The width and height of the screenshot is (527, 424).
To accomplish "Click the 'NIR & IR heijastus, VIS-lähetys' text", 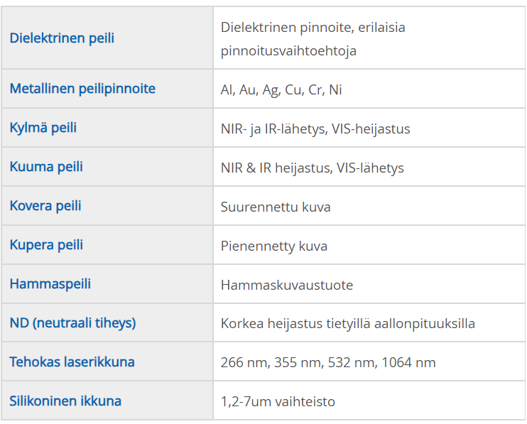I will pos(313,168).
